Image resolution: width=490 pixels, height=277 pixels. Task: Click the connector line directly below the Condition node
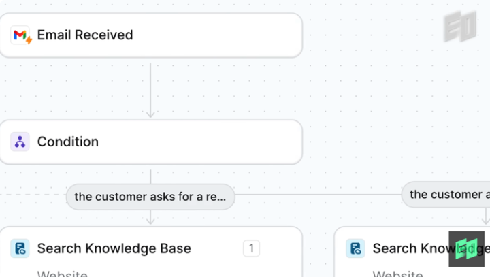pyautogui.click(x=150, y=174)
